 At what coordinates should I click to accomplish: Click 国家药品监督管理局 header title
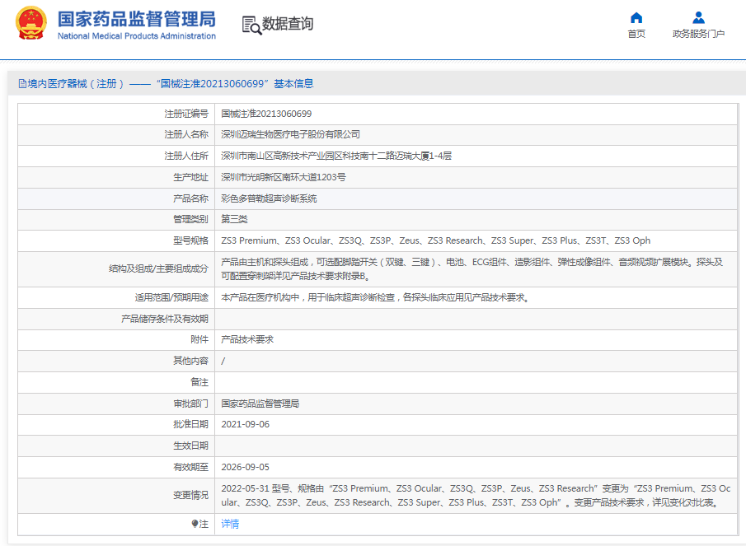pos(137,20)
